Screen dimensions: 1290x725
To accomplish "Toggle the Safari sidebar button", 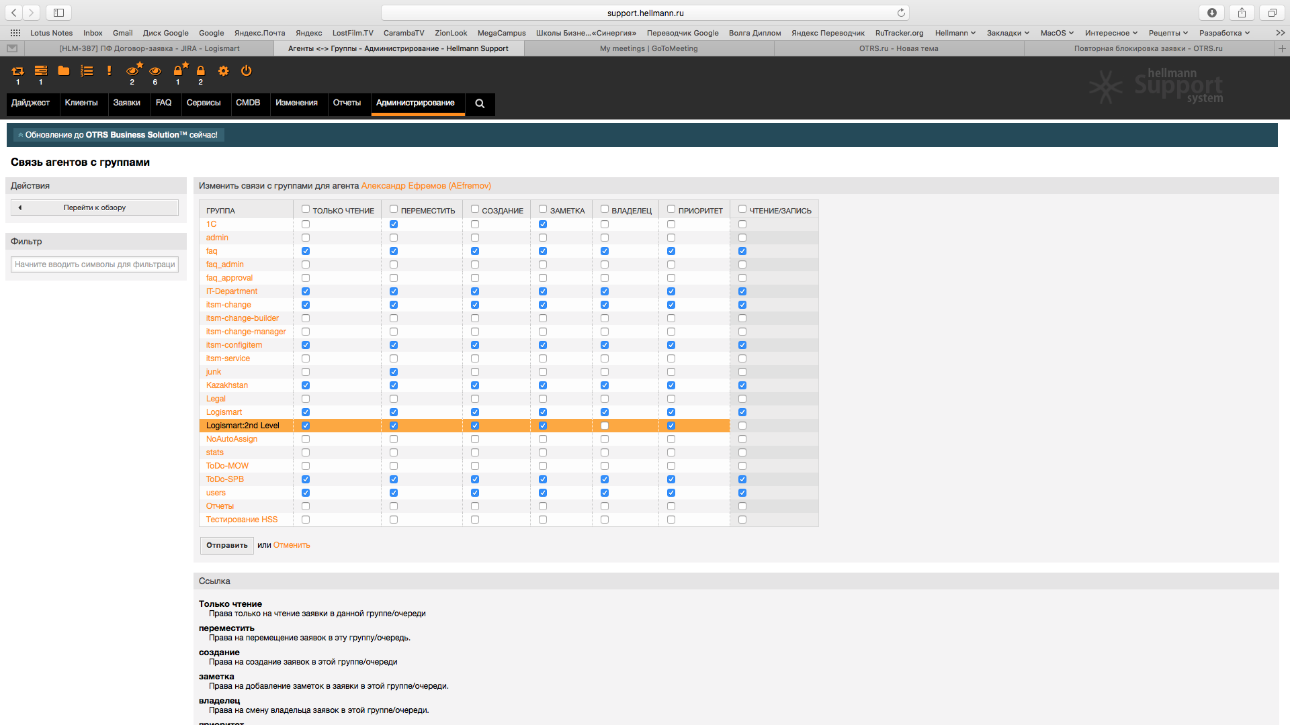I will tap(58, 13).
